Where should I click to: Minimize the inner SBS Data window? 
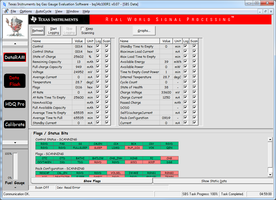click(x=260, y=11)
